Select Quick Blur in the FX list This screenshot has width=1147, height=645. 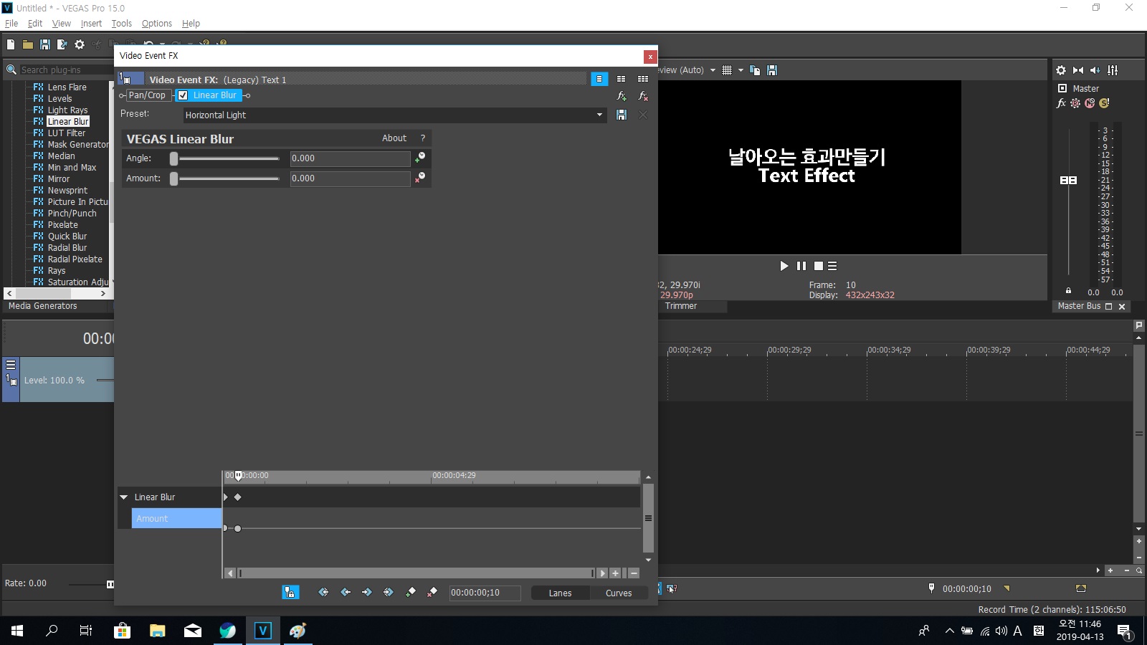pyautogui.click(x=67, y=236)
